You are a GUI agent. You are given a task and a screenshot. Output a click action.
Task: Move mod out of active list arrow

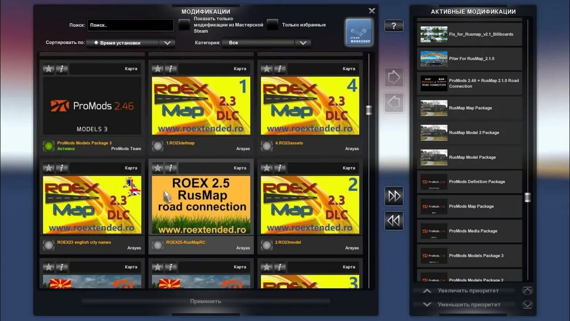click(x=394, y=103)
